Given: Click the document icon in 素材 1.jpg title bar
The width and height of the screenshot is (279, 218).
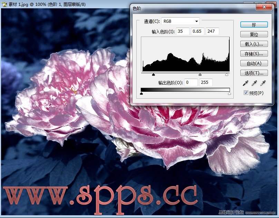Looking at the screenshot, I should click(x=4, y=4).
